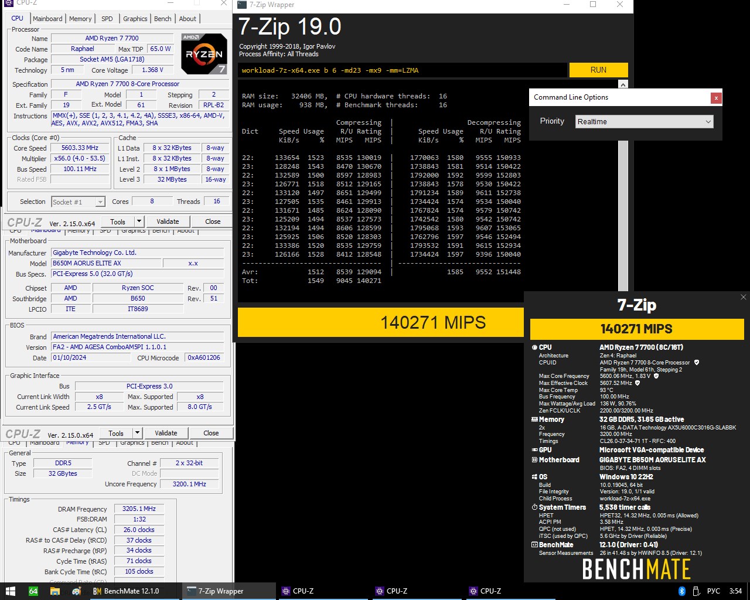
Task: Open Tools arrow in the CPU-Z mainboard window
Action: (x=138, y=433)
